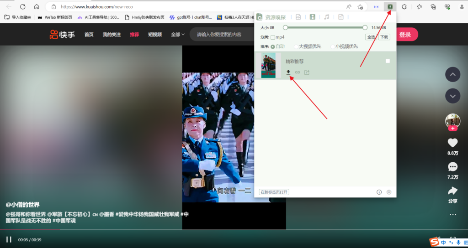Click the blue bow-tie extension icon
468x248 pixels.
coord(376,6)
